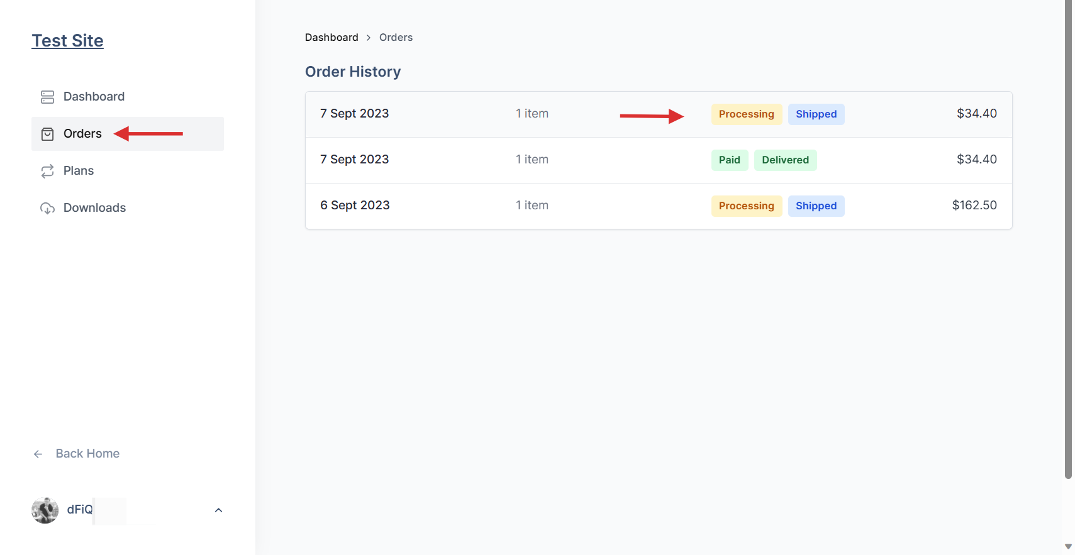Click the Shipped badge on 6 Sept order
Image resolution: width=1075 pixels, height=555 pixels.
click(x=816, y=206)
